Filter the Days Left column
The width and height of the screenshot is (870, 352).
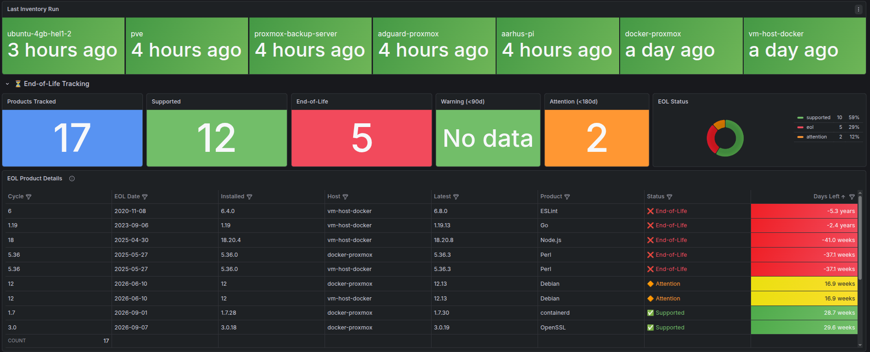(x=852, y=196)
